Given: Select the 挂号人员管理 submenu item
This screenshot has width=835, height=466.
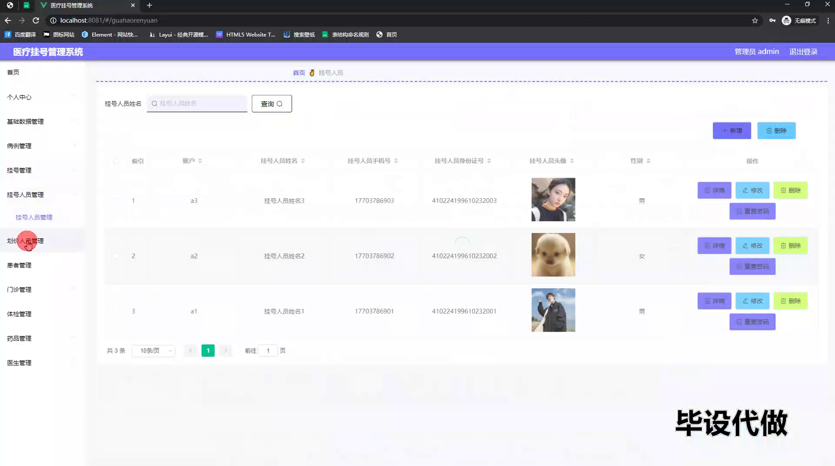Looking at the screenshot, I should point(42,217).
